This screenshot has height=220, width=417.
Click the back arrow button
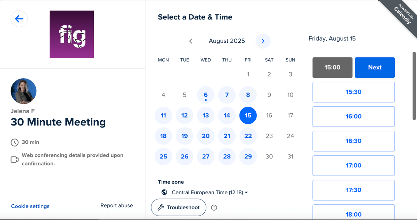[x=19, y=19]
